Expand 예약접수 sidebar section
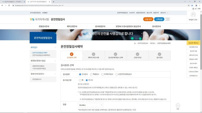Image resolution: width=202 pixels, height=113 pixels. [x=43, y=47]
